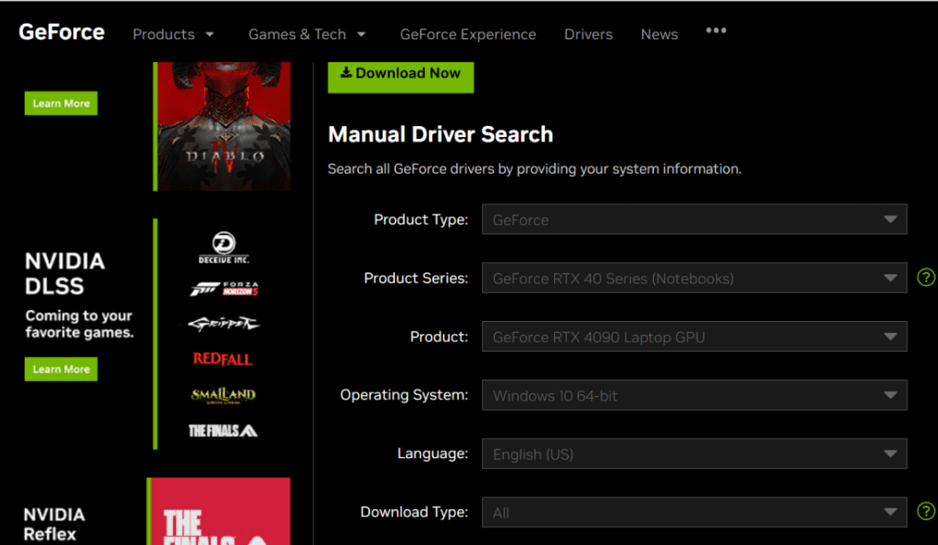The image size is (938, 545).
Task: Click the Gripper game logo
Action: 224,324
